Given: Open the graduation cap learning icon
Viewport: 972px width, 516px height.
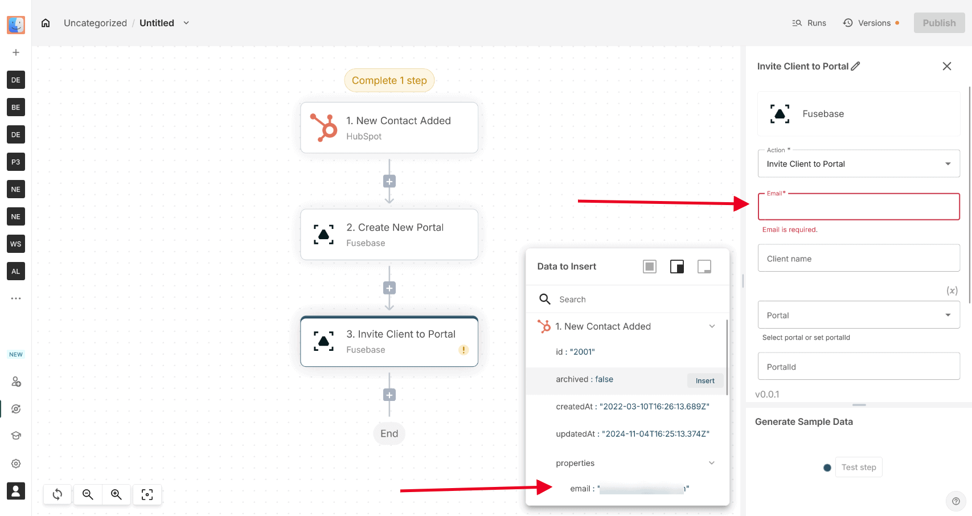Looking at the screenshot, I should [16, 436].
